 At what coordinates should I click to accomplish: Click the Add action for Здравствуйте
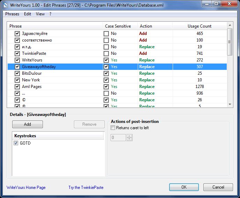coord(143,34)
